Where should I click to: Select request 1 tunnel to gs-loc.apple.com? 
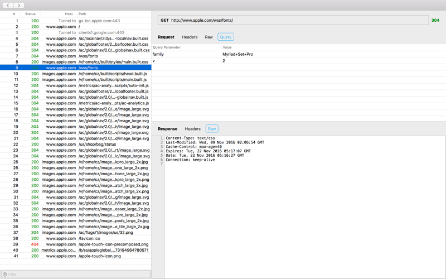pyautogui.click(x=76, y=21)
